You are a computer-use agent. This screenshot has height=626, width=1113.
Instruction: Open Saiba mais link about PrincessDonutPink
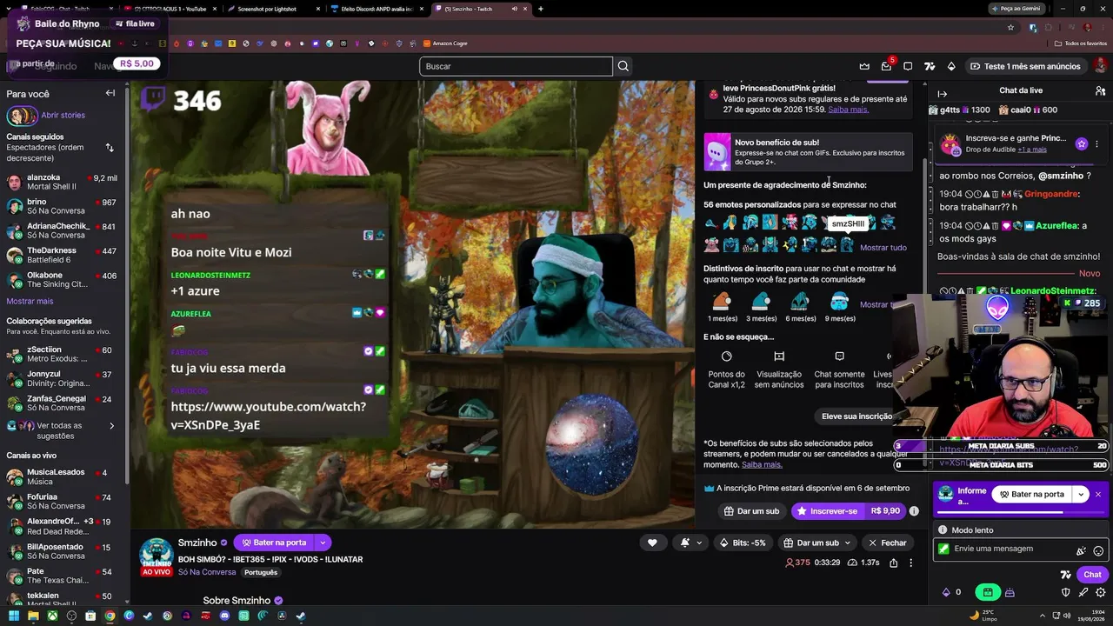pos(848,110)
